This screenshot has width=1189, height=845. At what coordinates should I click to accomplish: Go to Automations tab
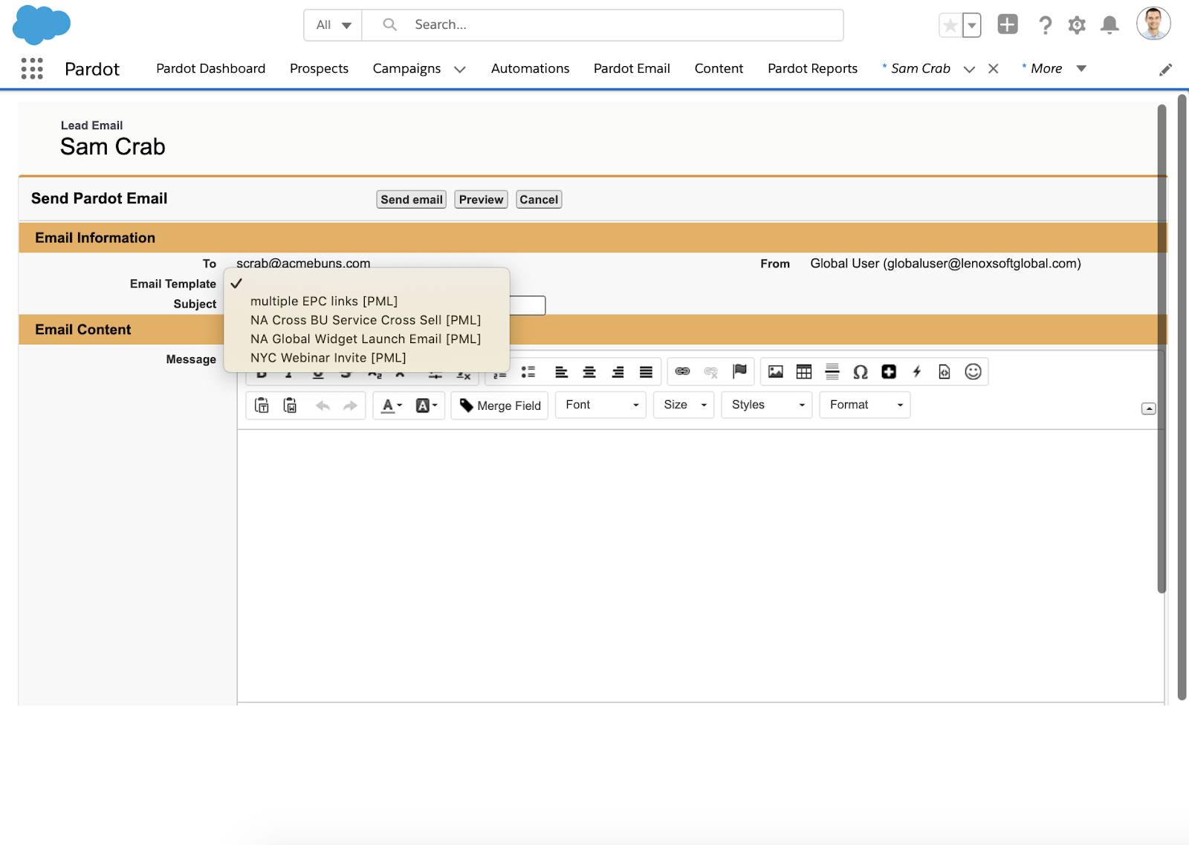(x=530, y=68)
